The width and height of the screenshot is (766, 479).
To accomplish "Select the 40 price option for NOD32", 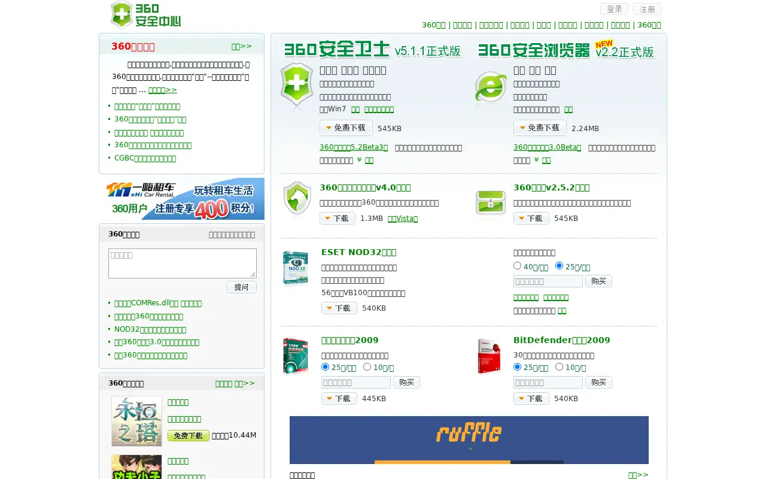I will click(518, 266).
